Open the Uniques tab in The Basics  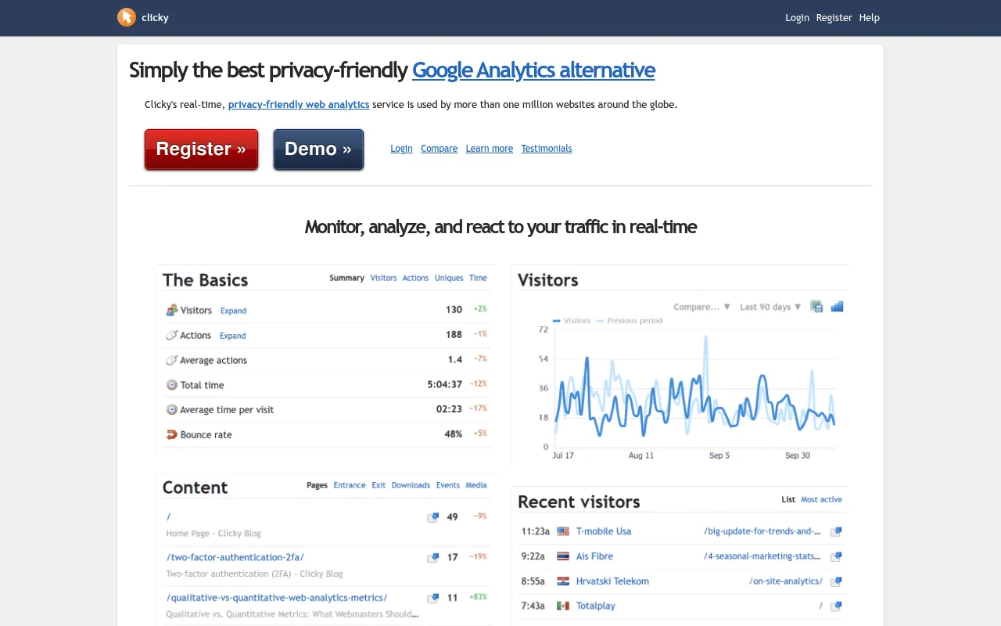point(449,278)
